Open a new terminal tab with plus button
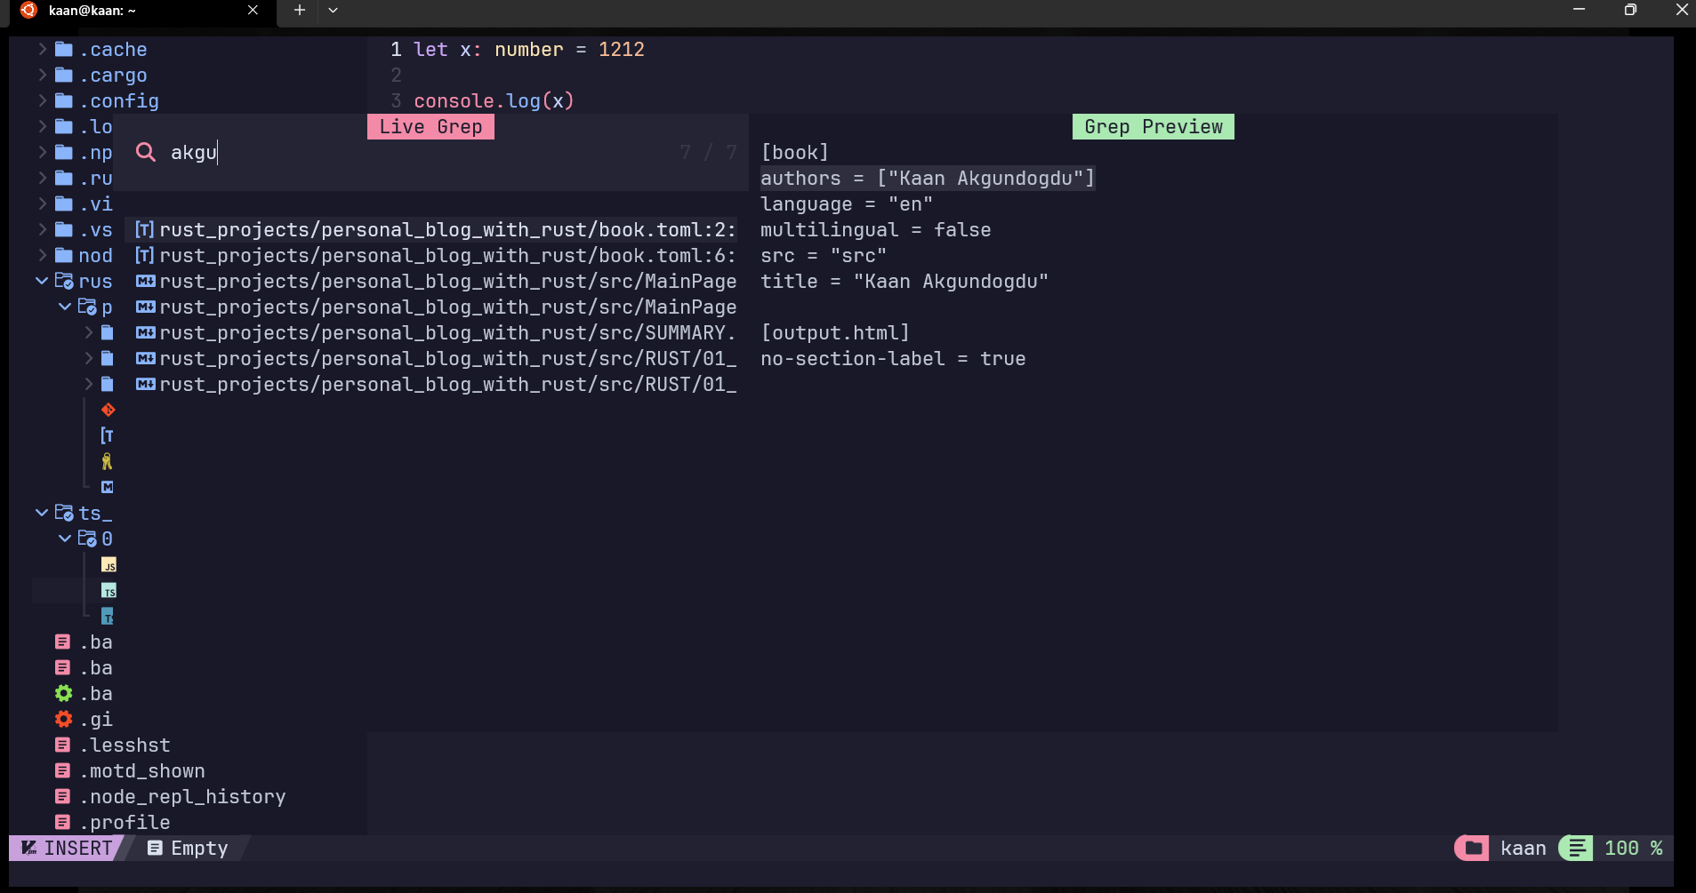The width and height of the screenshot is (1696, 893). (300, 10)
